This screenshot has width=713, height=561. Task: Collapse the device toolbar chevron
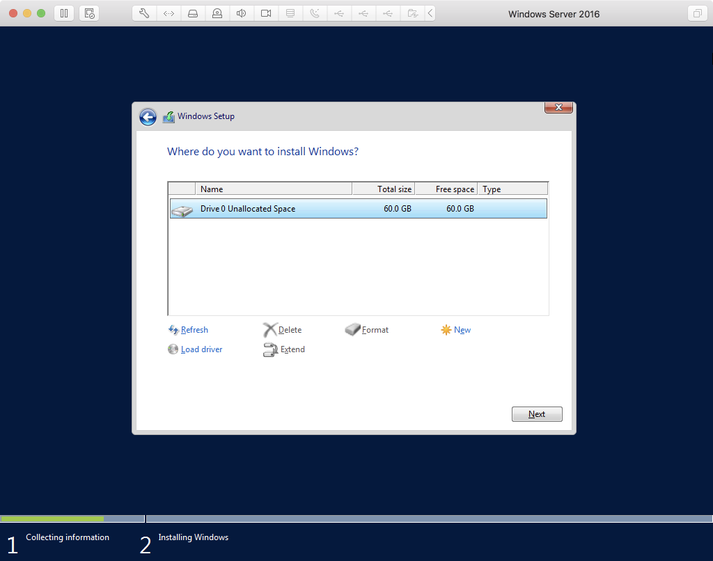click(430, 13)
